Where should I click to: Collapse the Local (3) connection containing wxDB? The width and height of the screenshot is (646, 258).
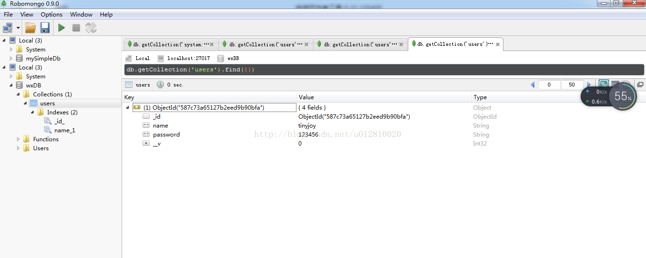tap(4, 67)
